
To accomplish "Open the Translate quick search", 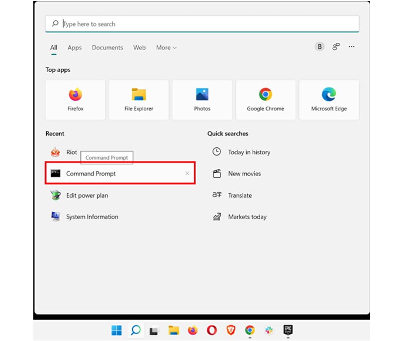I will point(239,195).
